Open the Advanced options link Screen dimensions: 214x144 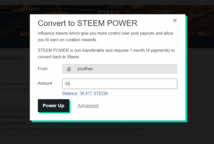(88, 106)
